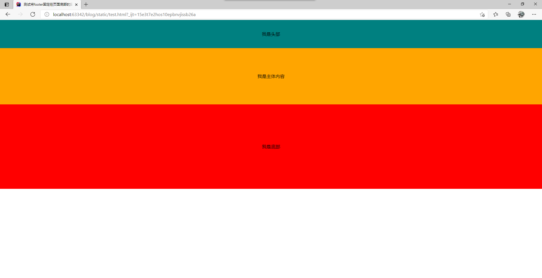
Task: Refresh the current page
Action: coord(33,14)
